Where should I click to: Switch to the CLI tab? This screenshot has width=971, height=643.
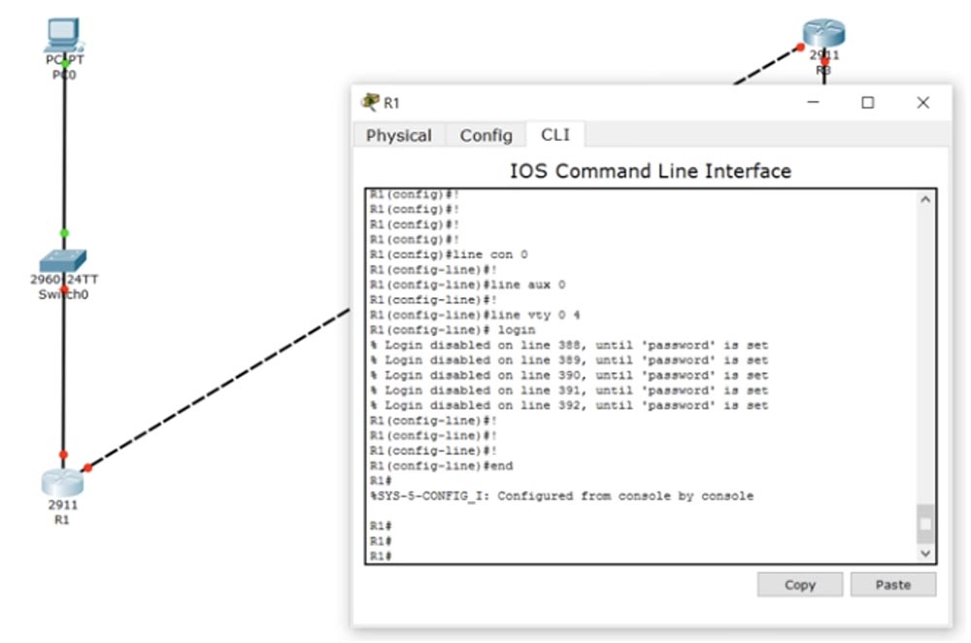[x=554, y=134]
